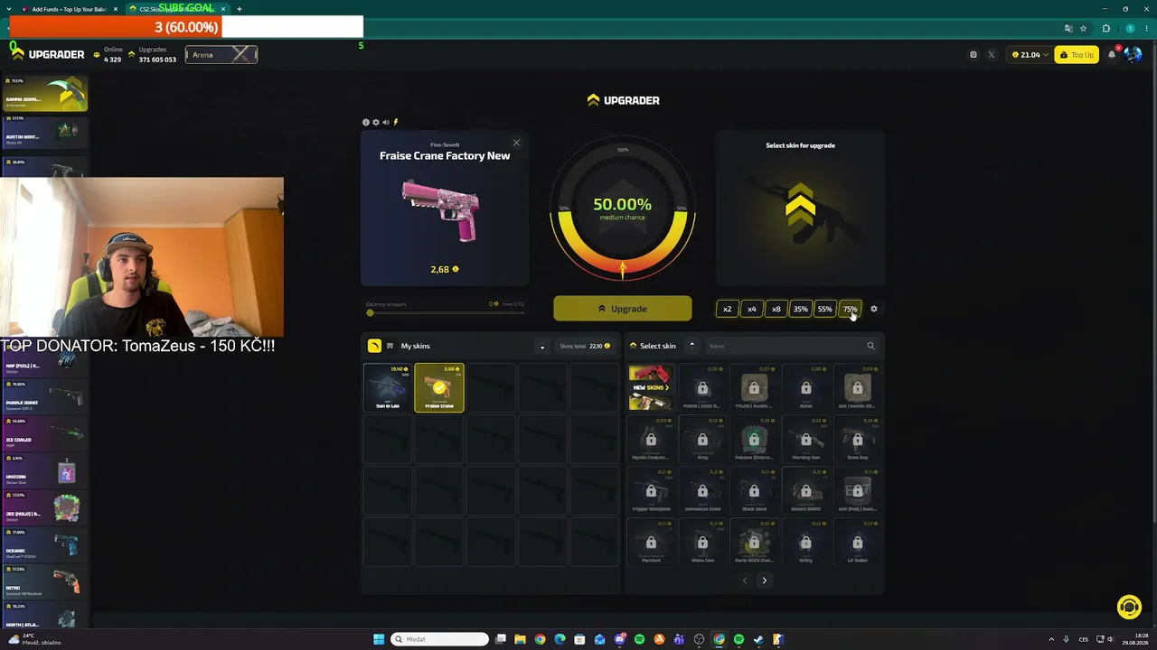Click the Select skin for upgrade panel
Image resolution: width=1157 pixels, height=650 pixels.
[x=801, y=209]
